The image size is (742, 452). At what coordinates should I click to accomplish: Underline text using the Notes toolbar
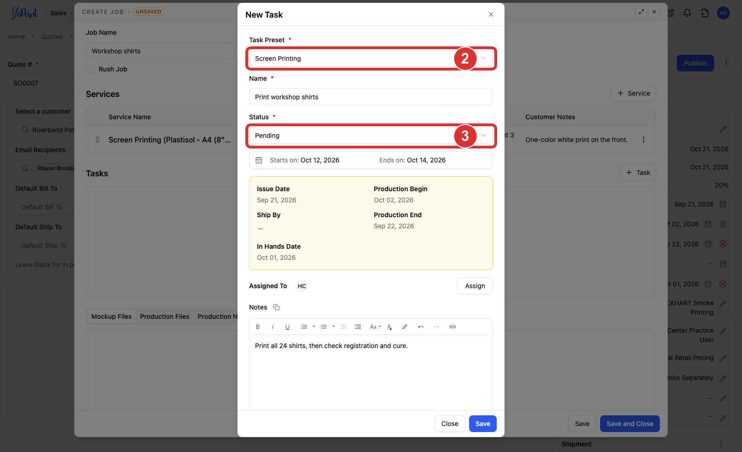(288, 327)
